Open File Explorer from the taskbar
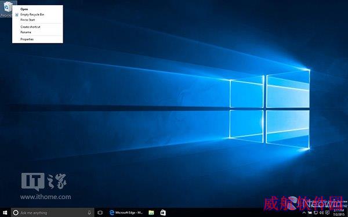 click(x=151, y=213)
